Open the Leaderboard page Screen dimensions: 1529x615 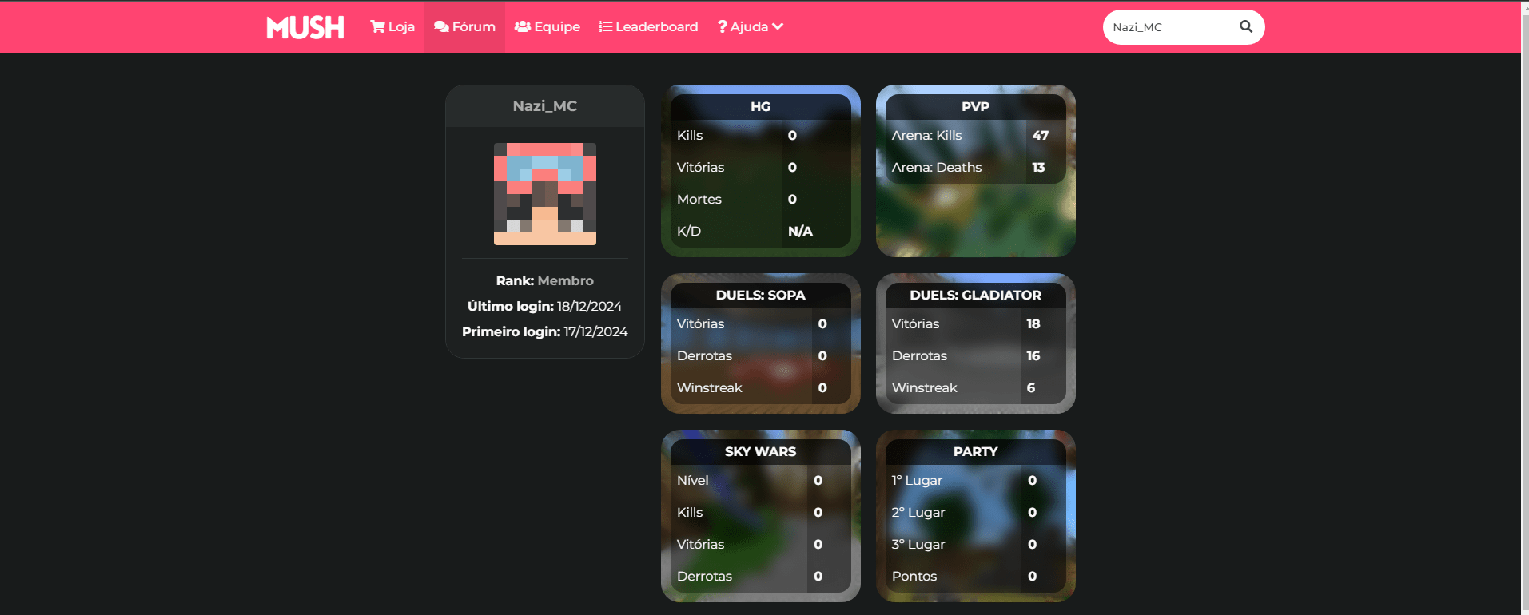click(648, 26)
